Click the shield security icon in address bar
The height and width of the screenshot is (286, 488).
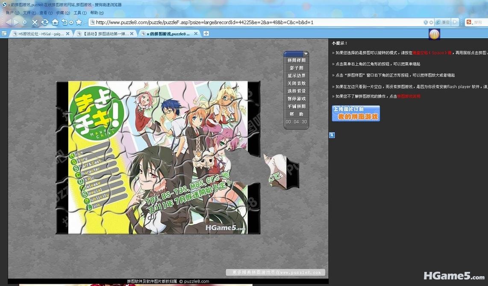(x=426, y=22)
